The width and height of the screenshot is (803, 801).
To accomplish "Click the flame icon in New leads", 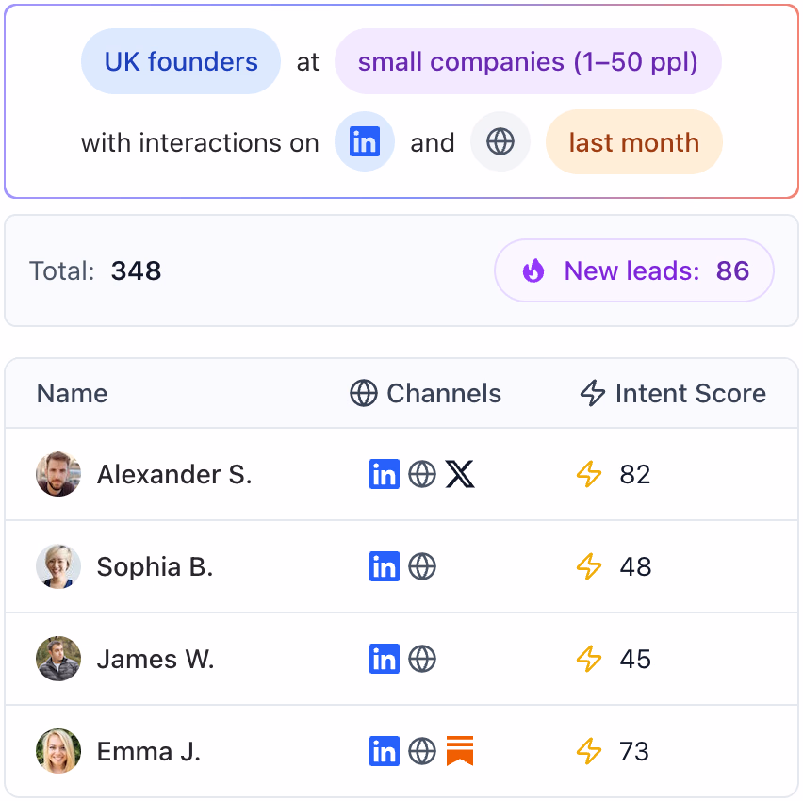I will [x=533, y=271].
